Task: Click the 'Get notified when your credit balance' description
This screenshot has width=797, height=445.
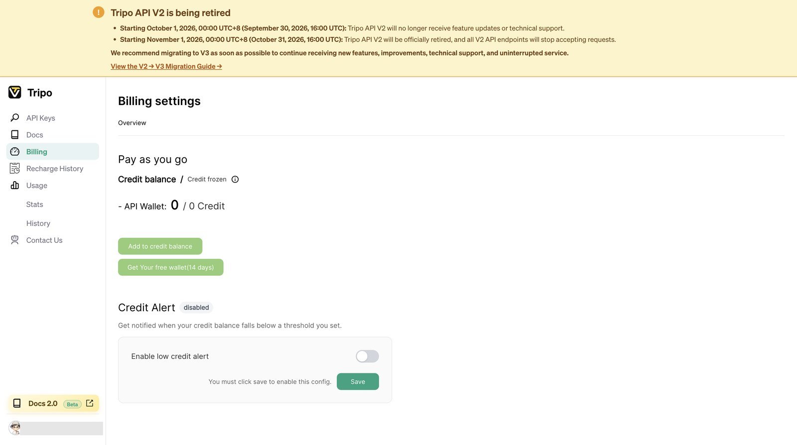Action: point(230,326)
